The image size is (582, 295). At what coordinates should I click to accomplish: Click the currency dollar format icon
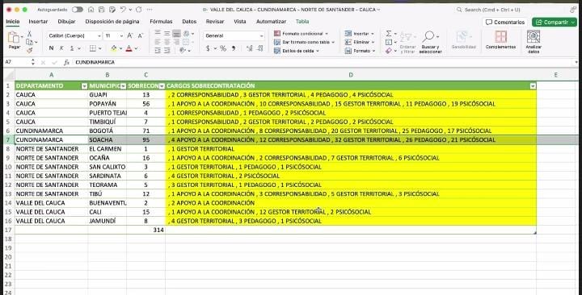point(208,48)
